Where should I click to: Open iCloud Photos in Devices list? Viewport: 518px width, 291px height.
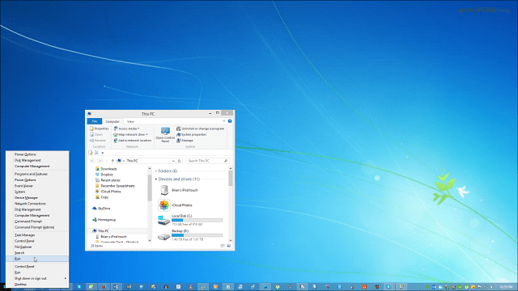tap(176, 205)
